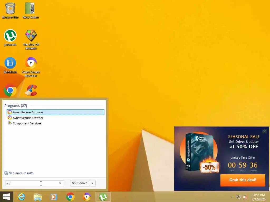
Task: Click the SEASONAL SALE heading
Action: [x=244, y=137]
